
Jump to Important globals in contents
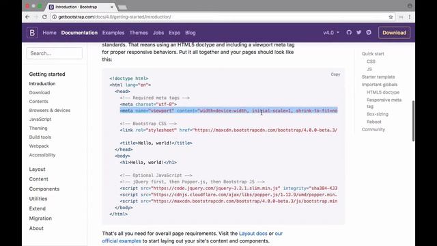380,85
